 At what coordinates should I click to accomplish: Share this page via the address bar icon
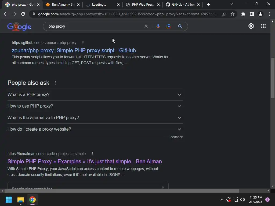[224, 14]
